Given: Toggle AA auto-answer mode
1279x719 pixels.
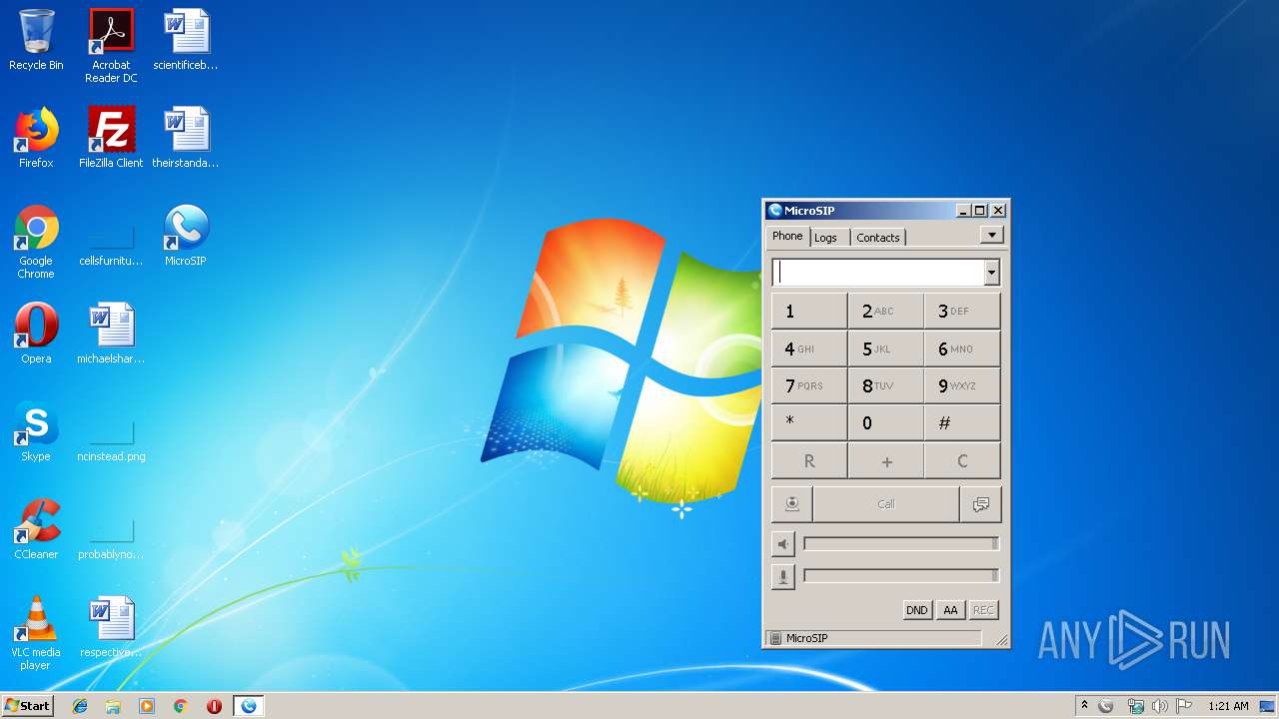Looking at the screenshot, I should pos(950,610).
